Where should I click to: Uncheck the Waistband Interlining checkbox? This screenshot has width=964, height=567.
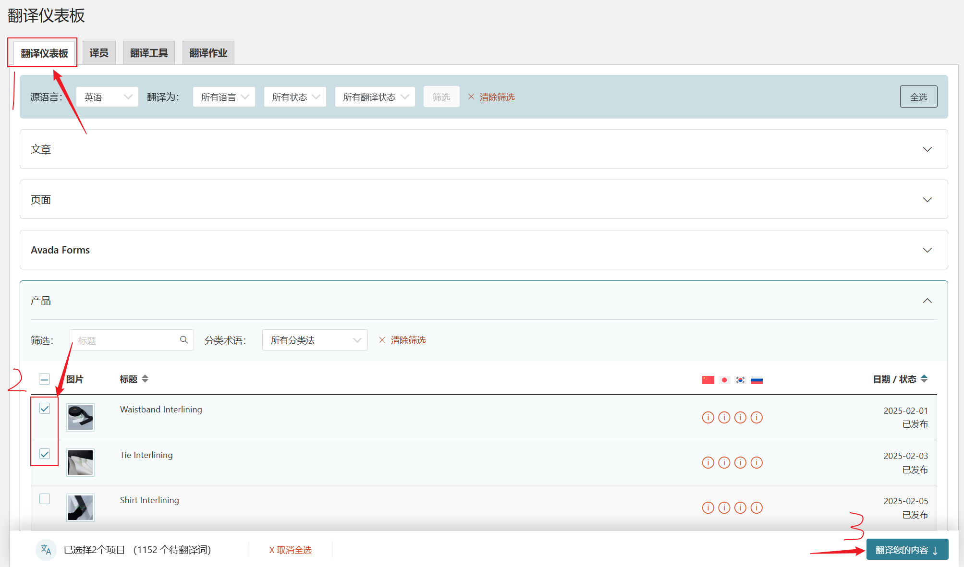[45, 409]
